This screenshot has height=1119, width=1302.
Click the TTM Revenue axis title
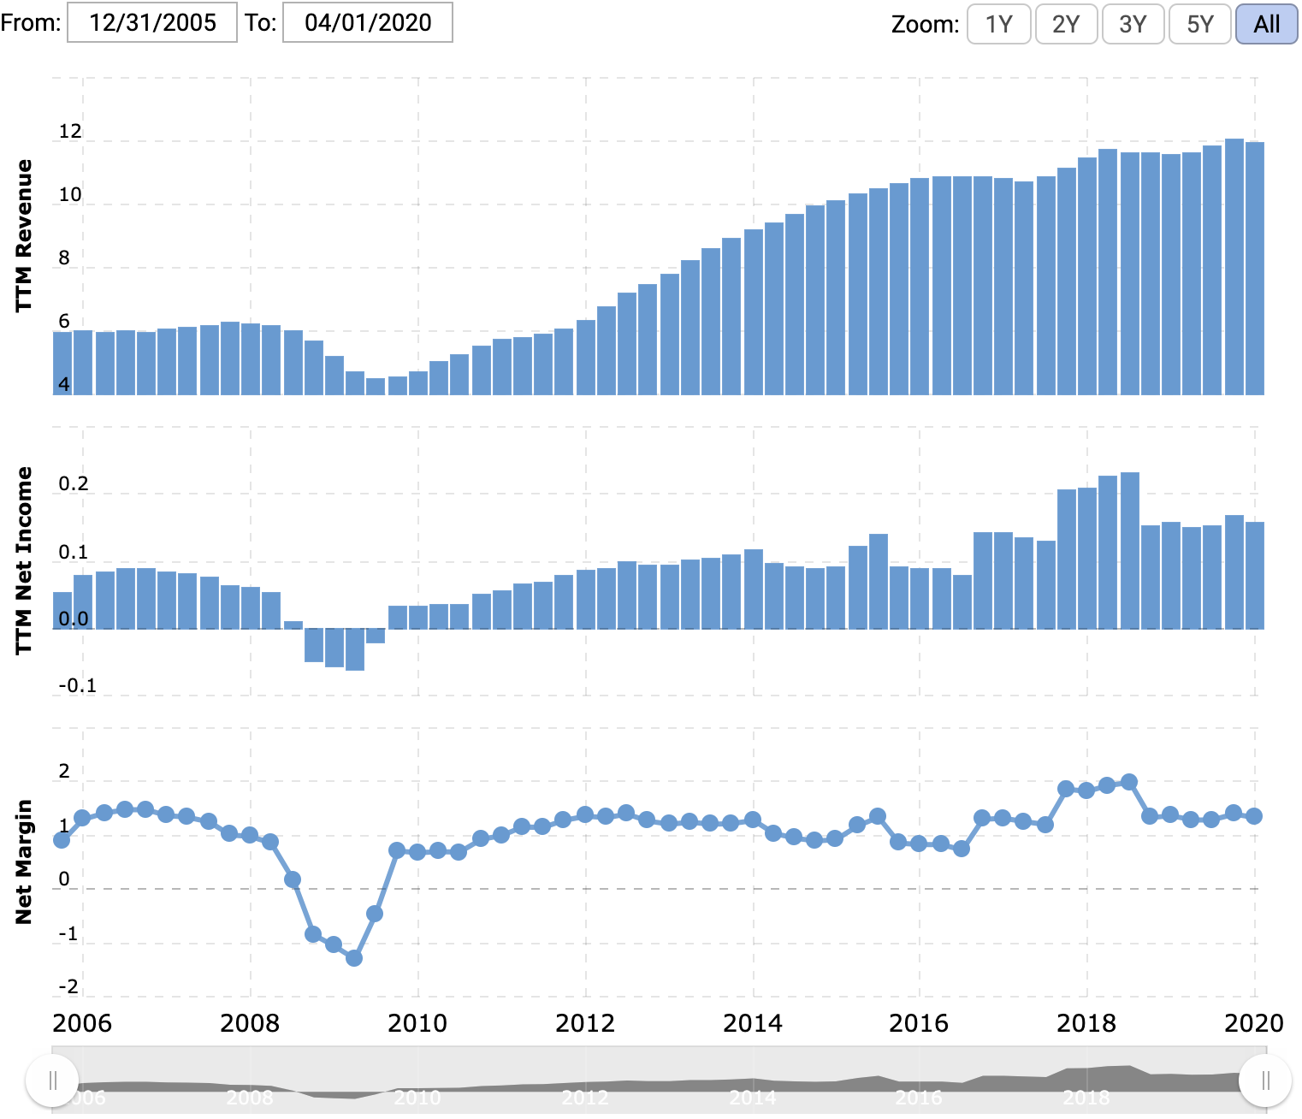(23, 235)
